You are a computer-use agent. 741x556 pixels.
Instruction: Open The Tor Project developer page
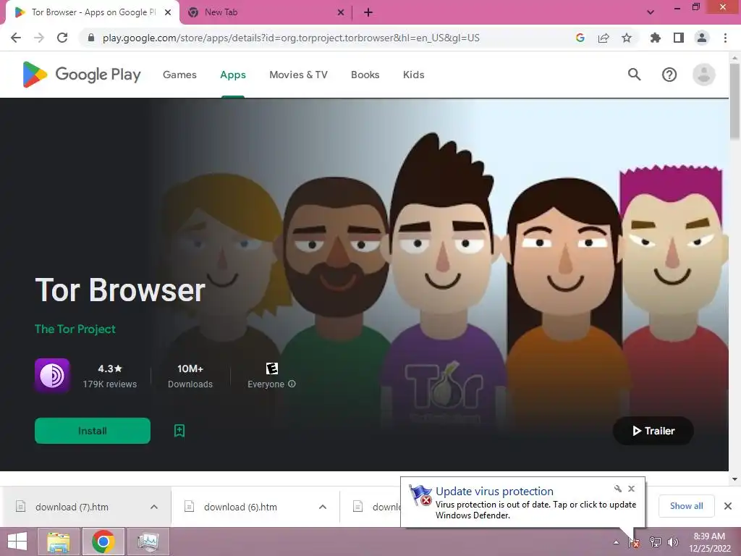75,329
